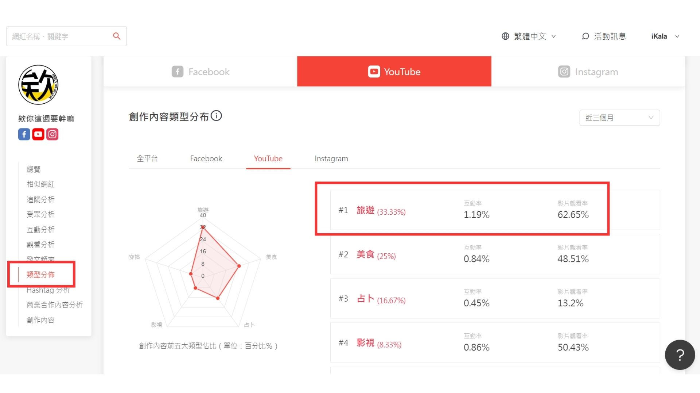Open the sidebar Facebook social icon
This screenshot has height=393, width=700.
24,134
